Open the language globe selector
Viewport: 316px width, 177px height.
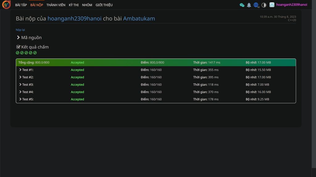[x=256, y=5]
